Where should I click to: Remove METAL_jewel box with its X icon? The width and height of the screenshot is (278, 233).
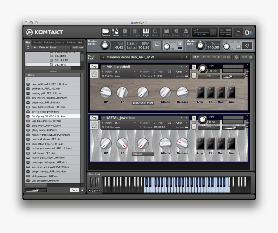pyautogui.click(x=247, y=116)
